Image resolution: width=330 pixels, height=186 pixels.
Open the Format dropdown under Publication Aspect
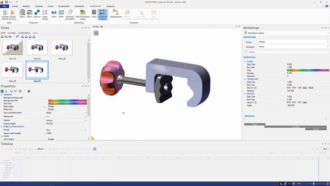pyautogui.click(x=86, y=130)
